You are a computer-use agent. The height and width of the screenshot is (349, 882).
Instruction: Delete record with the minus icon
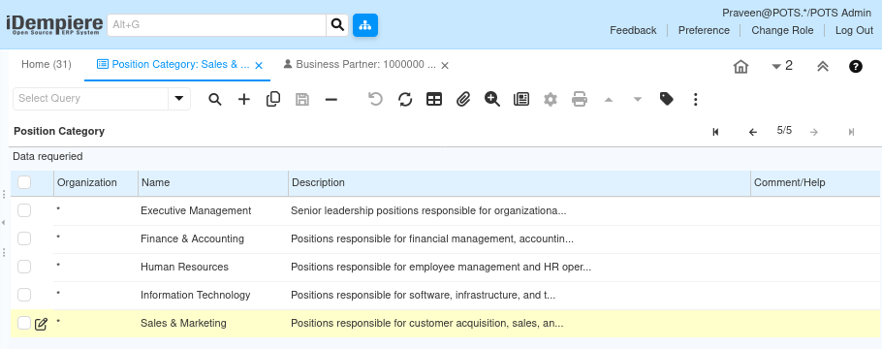[331, 100]
